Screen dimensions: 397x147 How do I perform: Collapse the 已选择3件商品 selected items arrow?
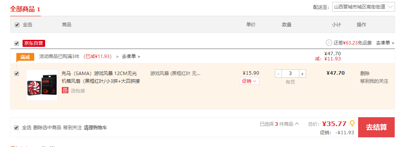tap(297, 123)
